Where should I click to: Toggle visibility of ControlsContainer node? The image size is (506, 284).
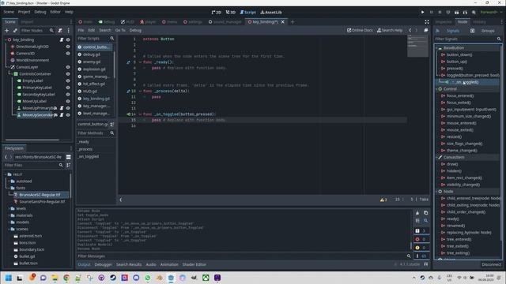pyautogui.click(x=68, y=74)
